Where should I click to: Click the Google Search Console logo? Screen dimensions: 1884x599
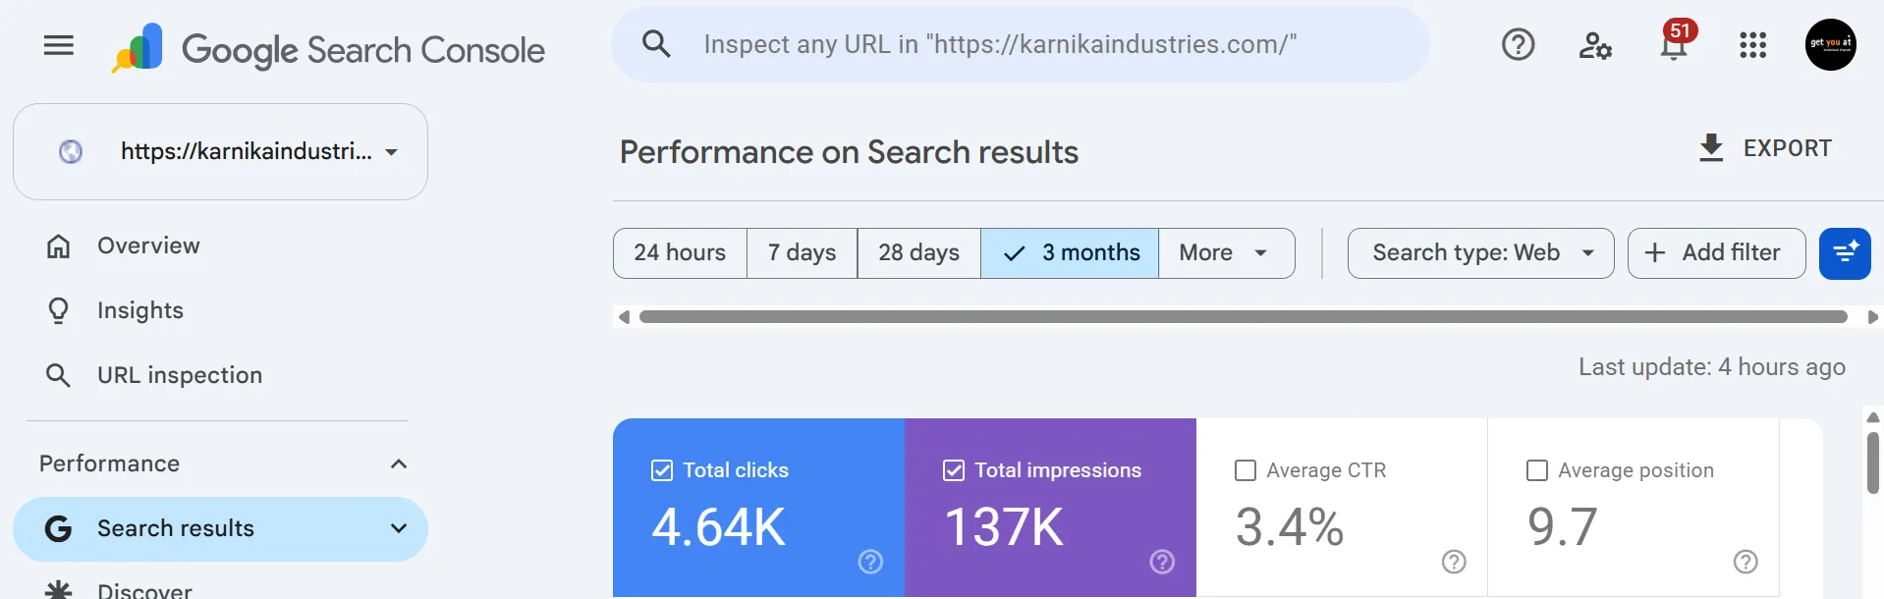click(329, 48)
